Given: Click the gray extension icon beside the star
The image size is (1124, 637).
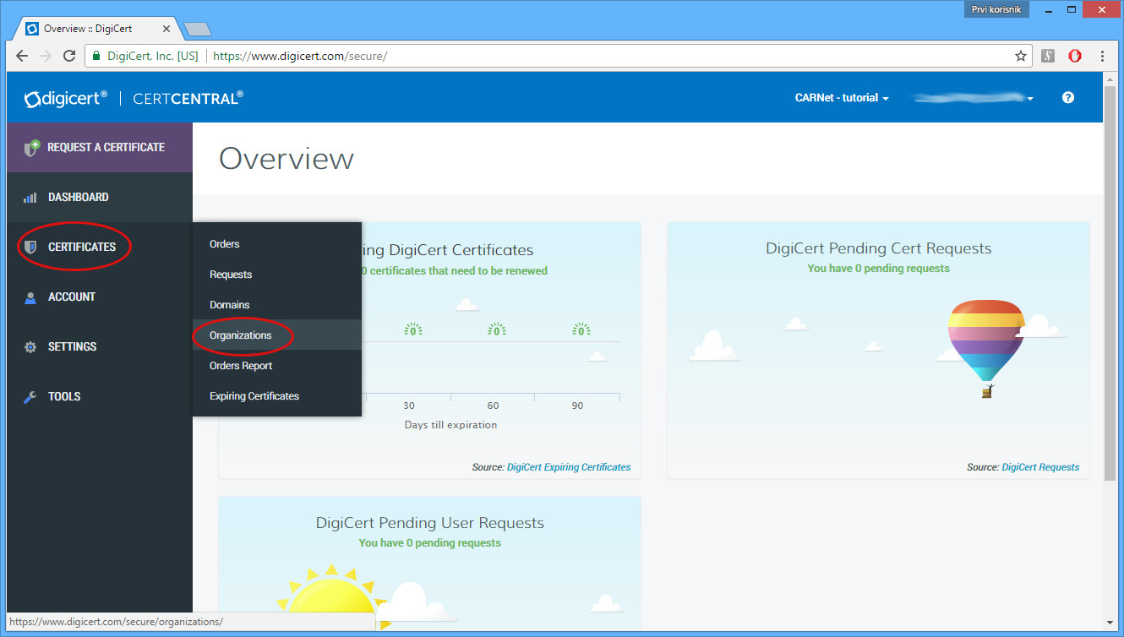Looking at the screenshot, I should click(1048, 56).
